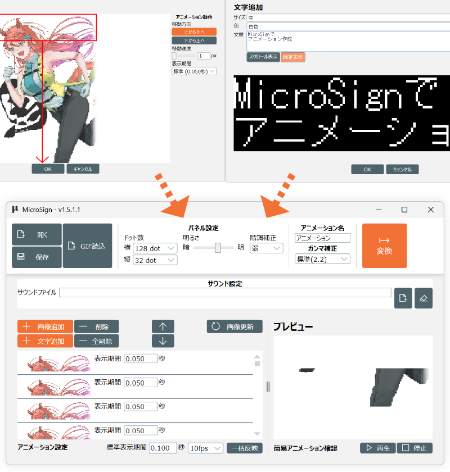Open the ガンマ補正 標準(2.2) dropdown
The width and height of the screenshot is (450, 472).
322,259
